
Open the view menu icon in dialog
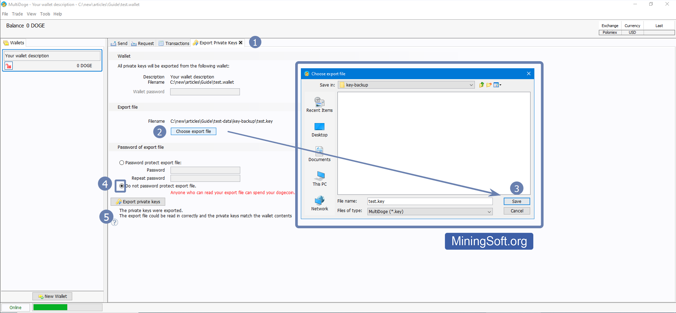tap(497, 85)
